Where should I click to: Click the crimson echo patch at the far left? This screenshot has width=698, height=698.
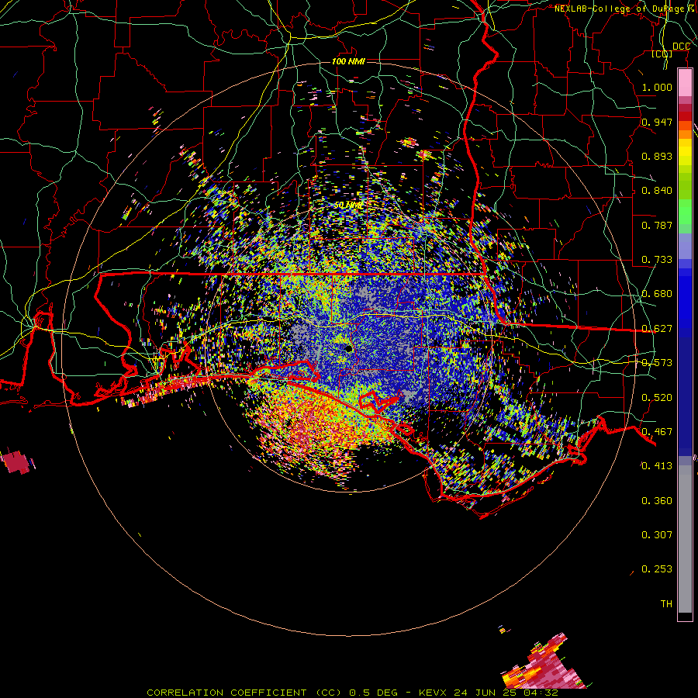(16, 462)
